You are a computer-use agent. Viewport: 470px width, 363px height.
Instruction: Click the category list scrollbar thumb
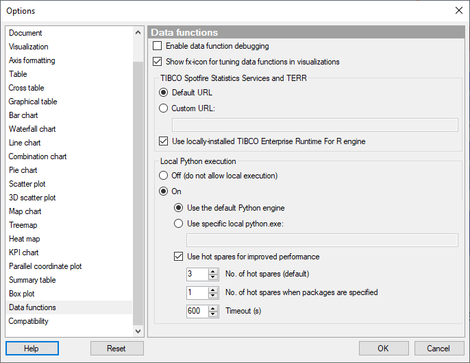click(138, 194)
